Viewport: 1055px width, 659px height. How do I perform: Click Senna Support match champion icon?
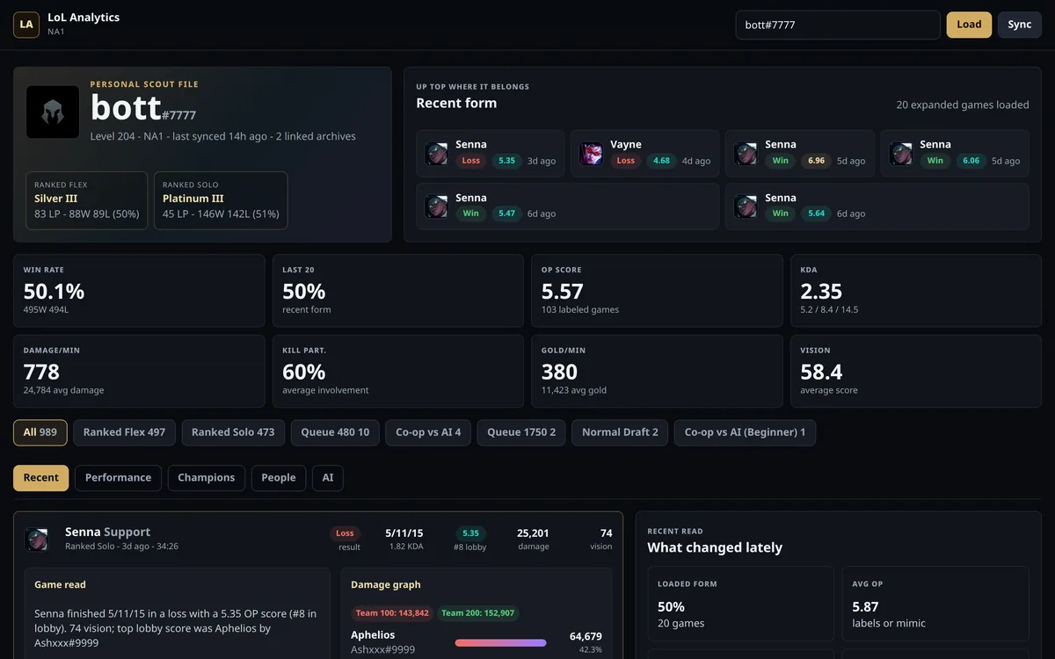(37, 540)
